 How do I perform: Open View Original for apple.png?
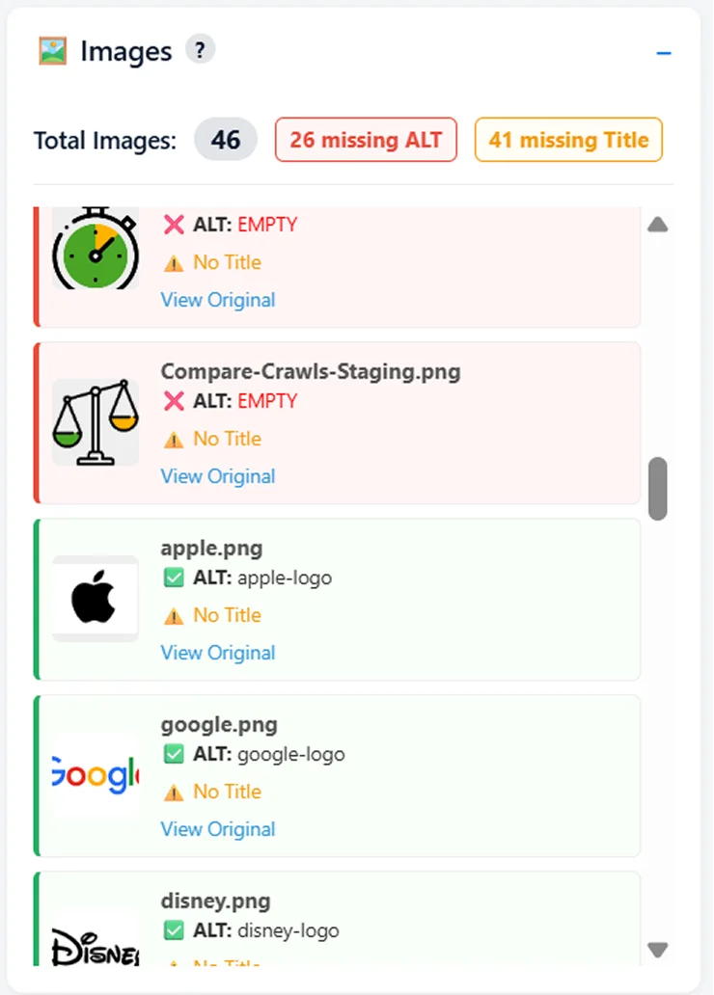pos(217,653)
